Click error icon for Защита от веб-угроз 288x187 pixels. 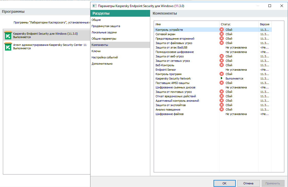coord(222,56)
